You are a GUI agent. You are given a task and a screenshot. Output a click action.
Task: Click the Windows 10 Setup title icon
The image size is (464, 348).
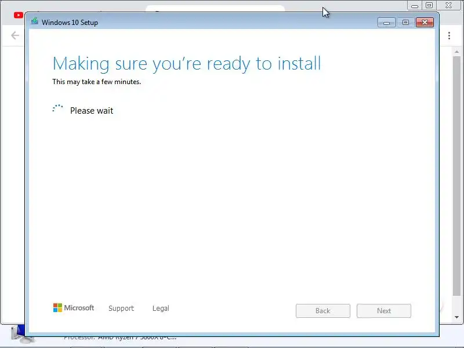pyautogui.click(x=35, y=21)
